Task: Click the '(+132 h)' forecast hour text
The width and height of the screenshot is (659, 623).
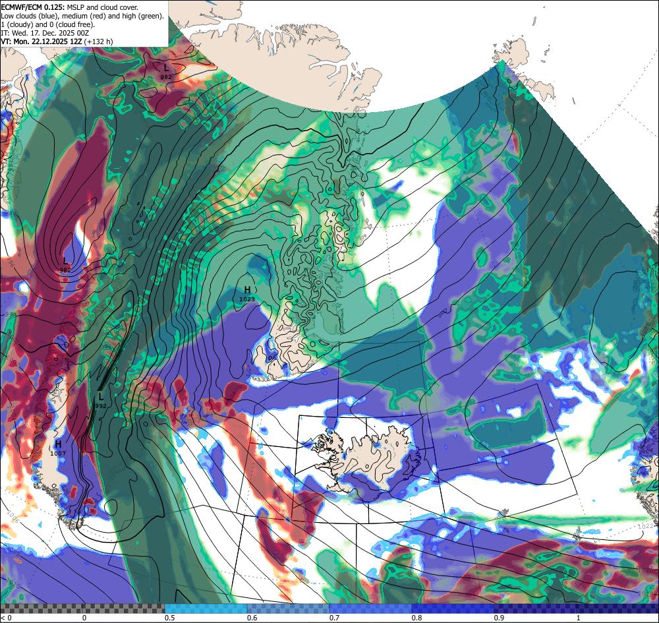Action: [x=98, y=42]
